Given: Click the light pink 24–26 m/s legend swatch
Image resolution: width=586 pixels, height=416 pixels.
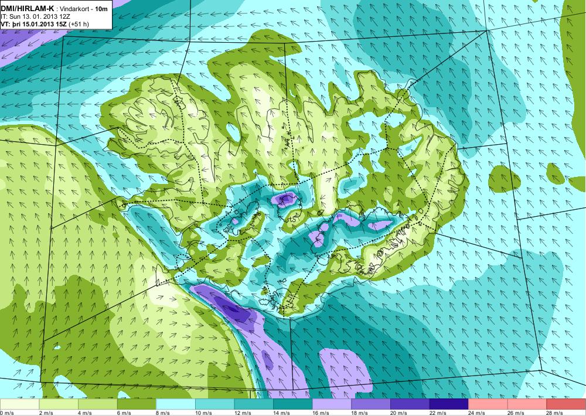Looking at the screenshot, I should [x=488, y=404].
